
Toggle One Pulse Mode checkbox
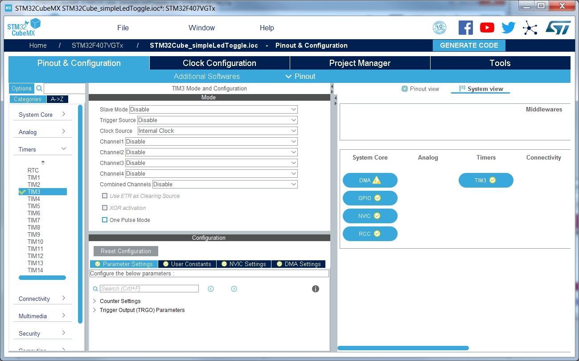(105, 220)
